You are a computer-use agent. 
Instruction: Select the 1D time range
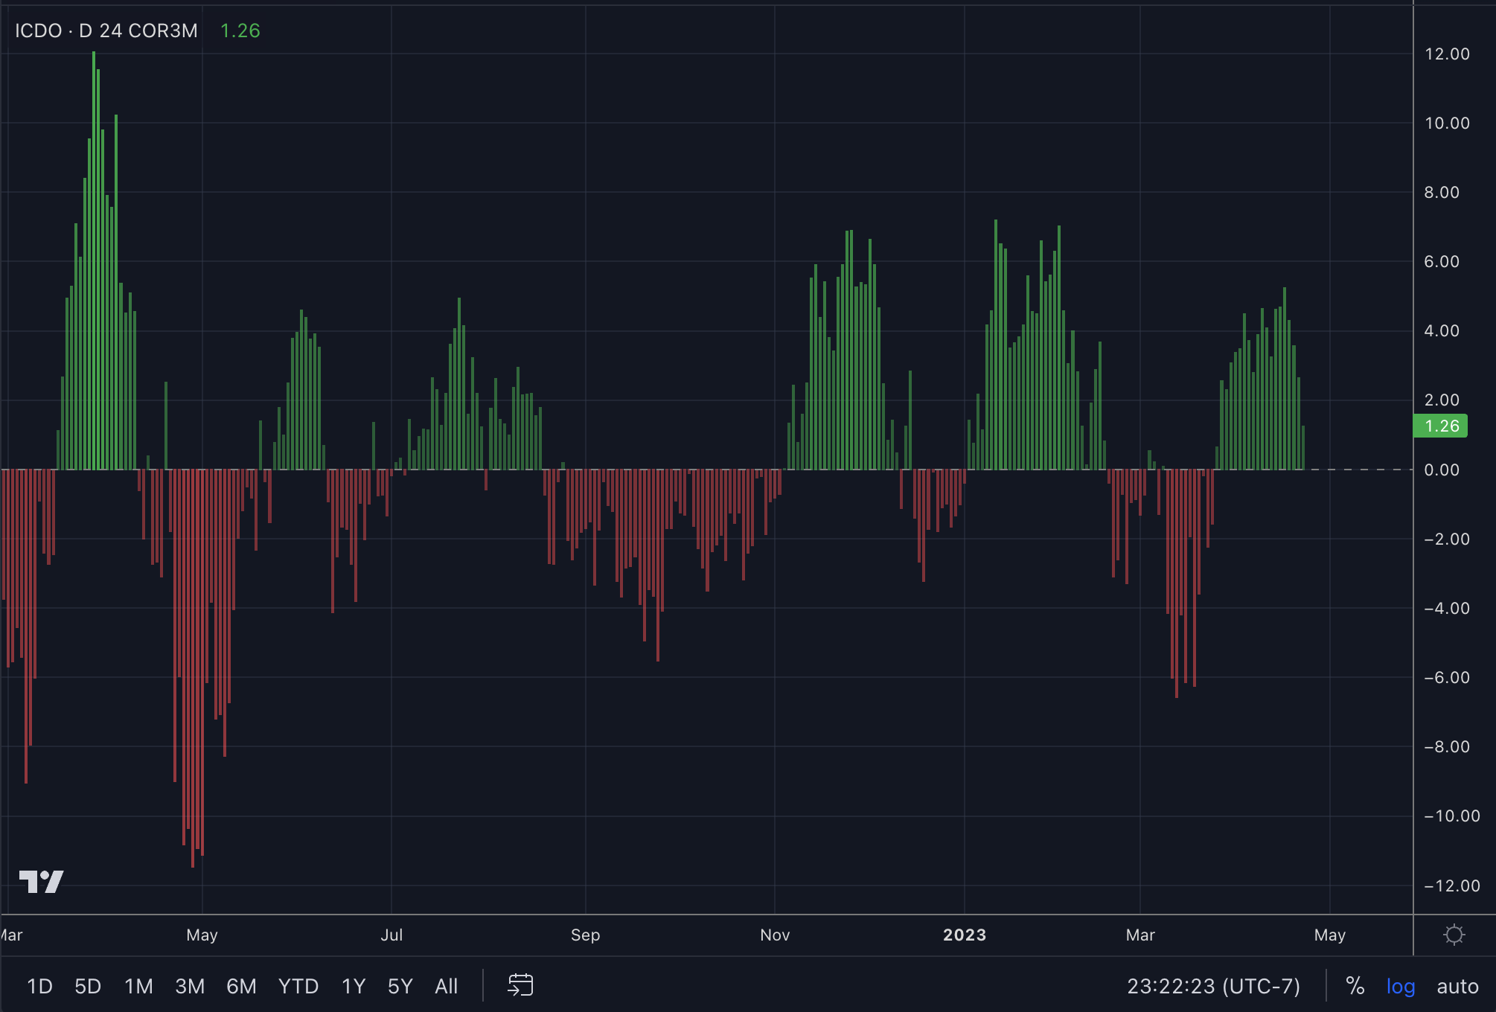coord(39,986)
